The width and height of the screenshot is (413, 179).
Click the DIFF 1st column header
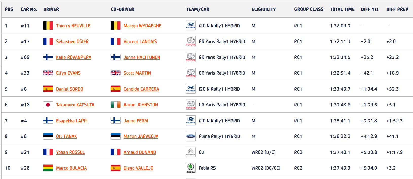click(x=370, y=9)
